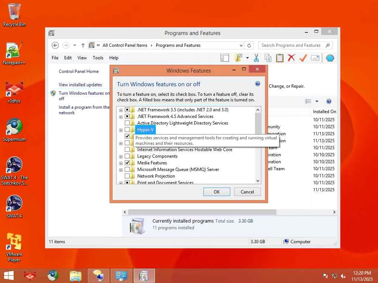Open the view options dropdown arrow
The image size is (378, 283).
[317, 101]
